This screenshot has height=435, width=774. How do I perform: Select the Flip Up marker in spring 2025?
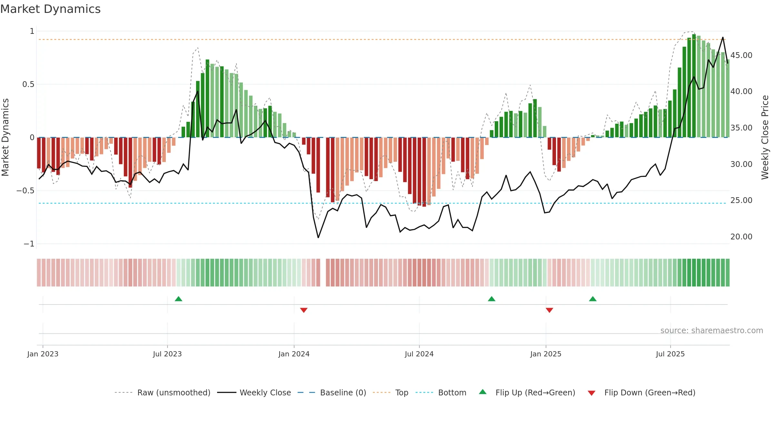click(x=593, y=299)
